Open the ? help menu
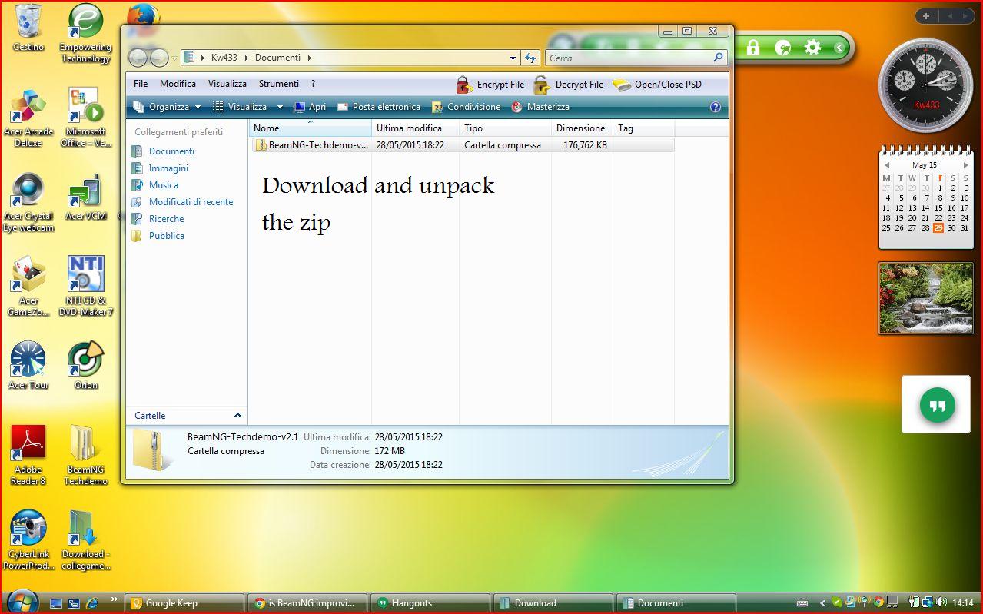The image size is (983, 614). pos(313,84)
